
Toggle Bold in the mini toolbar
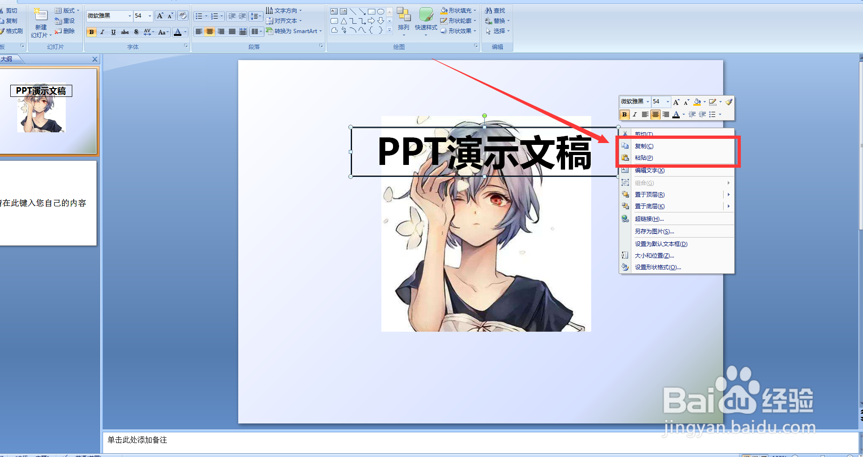[624, 115]
